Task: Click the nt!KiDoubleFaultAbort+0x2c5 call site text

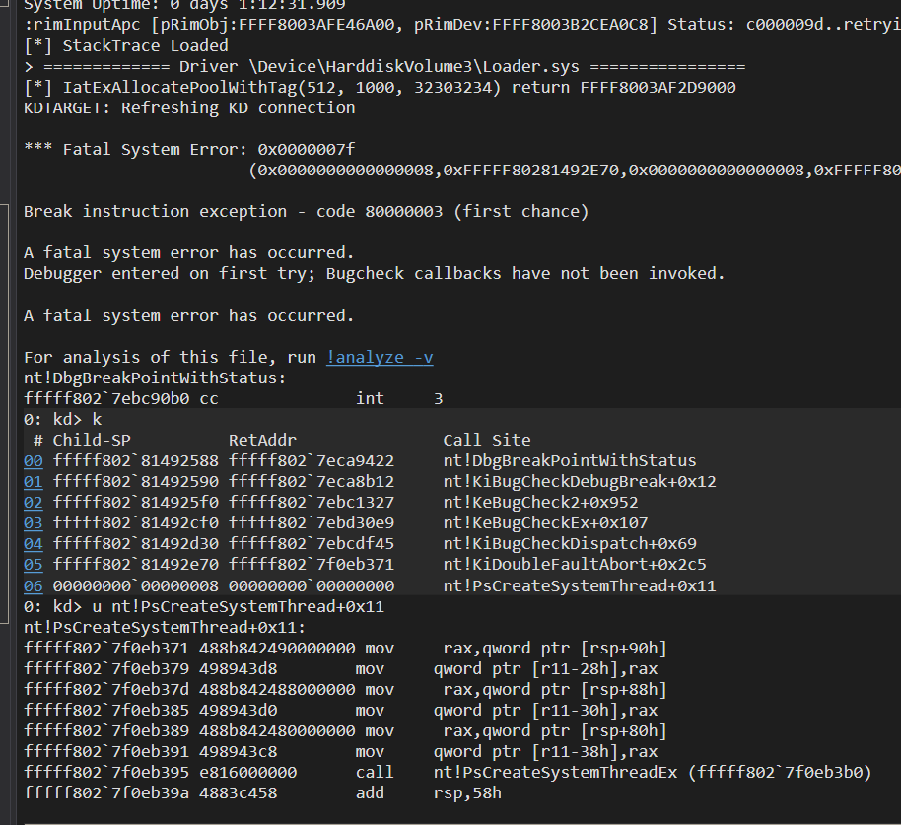Action: tap(574, 565)
